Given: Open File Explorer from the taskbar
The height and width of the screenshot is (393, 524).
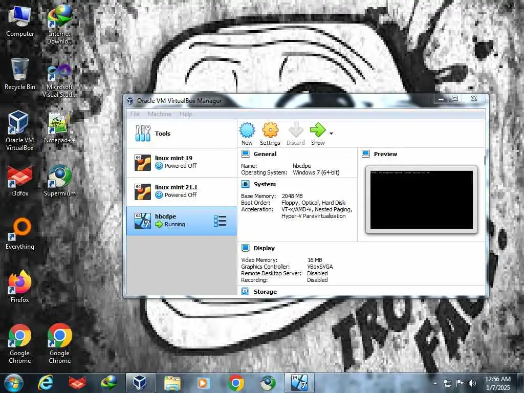Looking at the screenshot, I should click(172, 383).
